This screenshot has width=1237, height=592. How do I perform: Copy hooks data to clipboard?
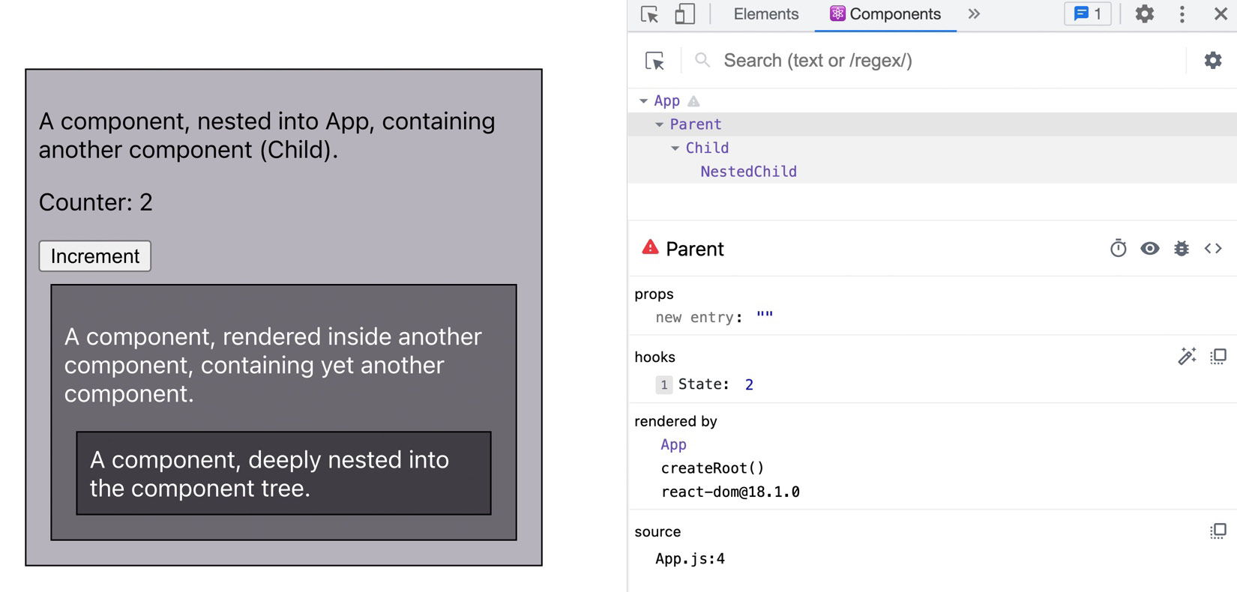point(1218,357)
